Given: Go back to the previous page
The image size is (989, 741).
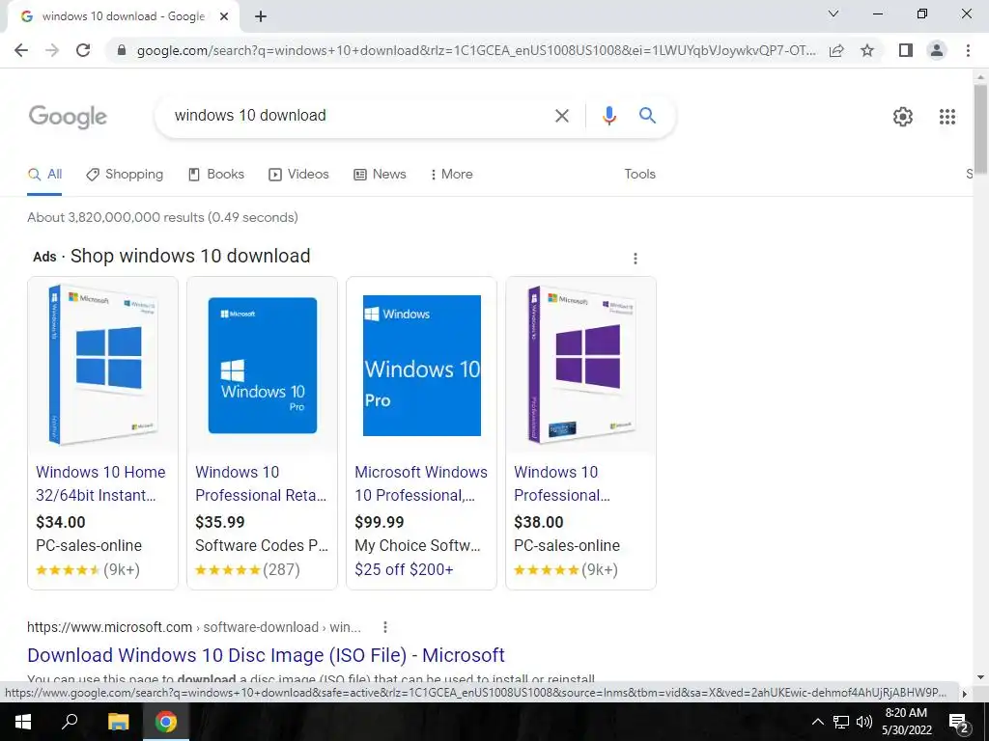Looking at the screenshot, I should point(21,50).
